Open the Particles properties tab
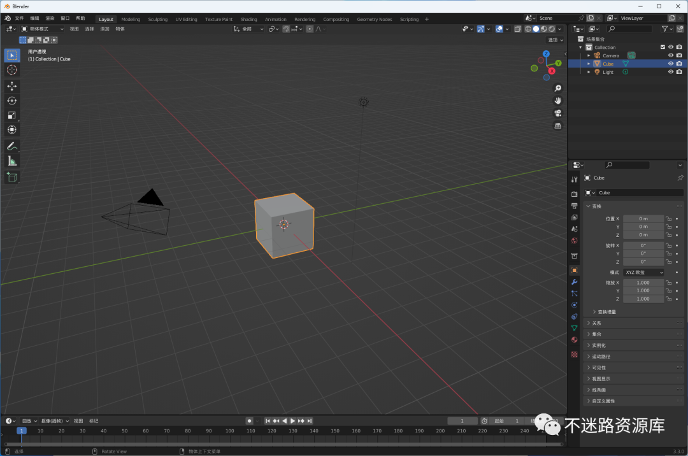 coord(575,294)
